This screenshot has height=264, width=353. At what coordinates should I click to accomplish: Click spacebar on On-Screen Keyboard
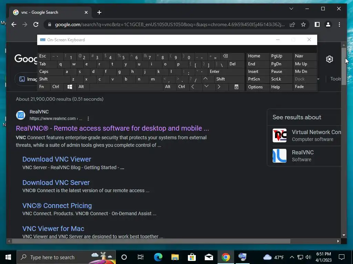(126, 87)
